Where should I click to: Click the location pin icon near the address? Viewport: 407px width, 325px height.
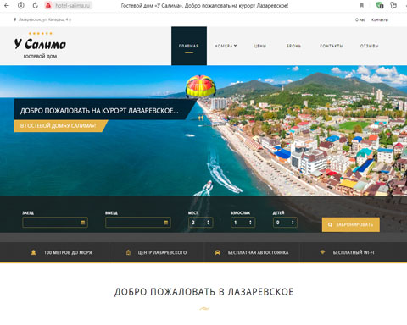coord(15,19)
